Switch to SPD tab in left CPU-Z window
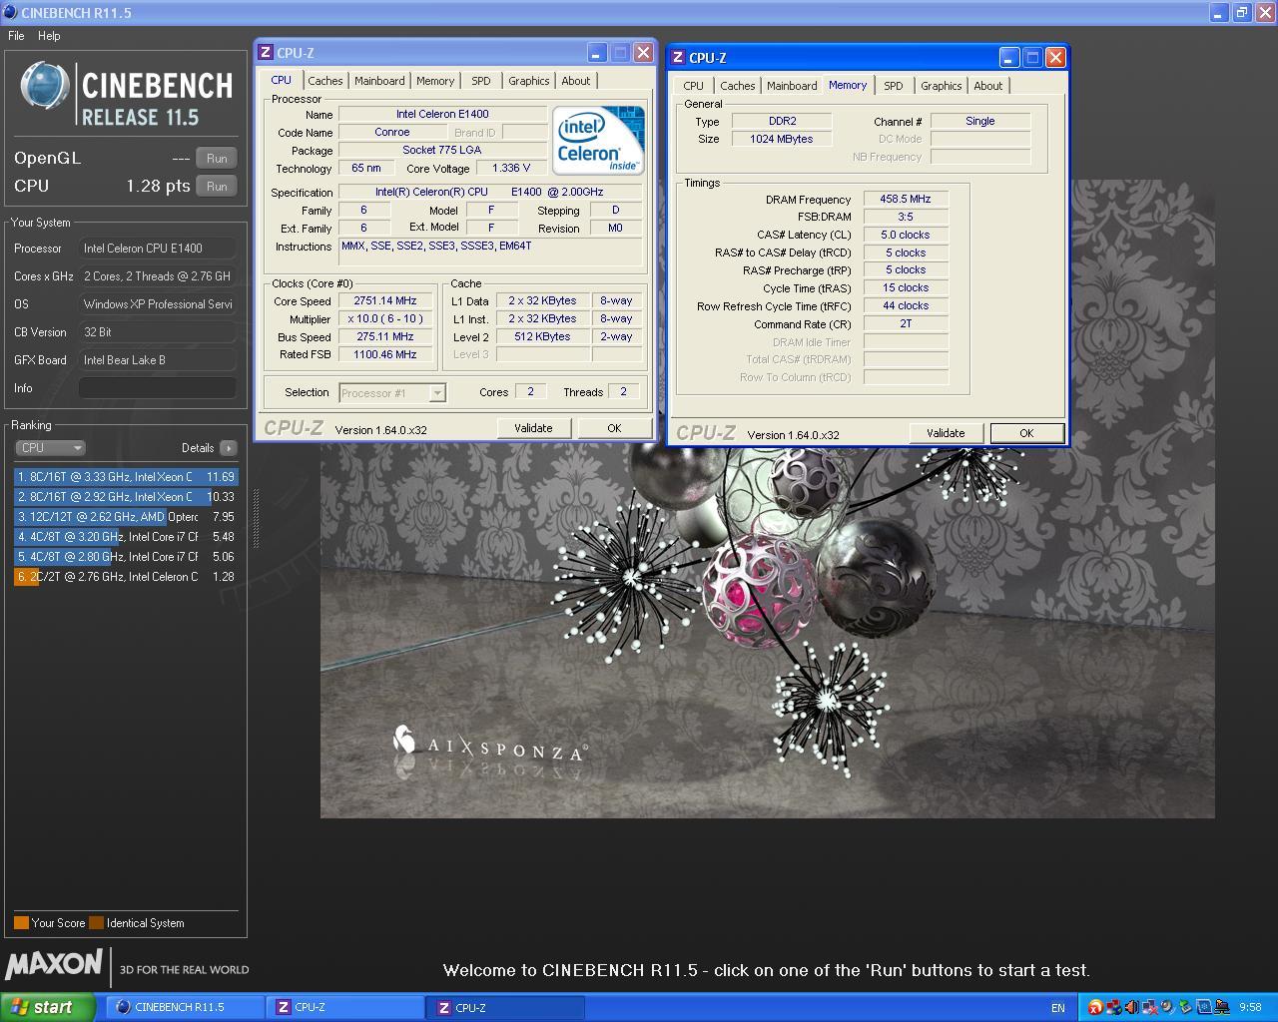This screenshot has width=1278, height=1022. point(481,81)
